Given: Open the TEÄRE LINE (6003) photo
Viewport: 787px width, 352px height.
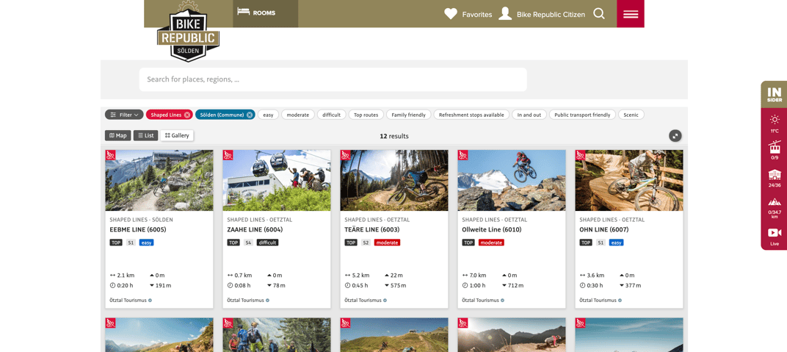Looking at the screenshot, I should tap(394, 180).
